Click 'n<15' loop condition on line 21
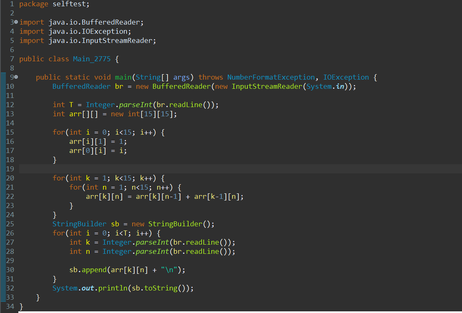Screen dimensions: 462x313 (x=140, y=187)
